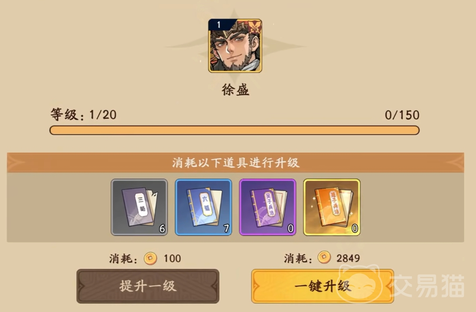Click the 消耗以下道具进行升级 banner

[x=236, y=162]
